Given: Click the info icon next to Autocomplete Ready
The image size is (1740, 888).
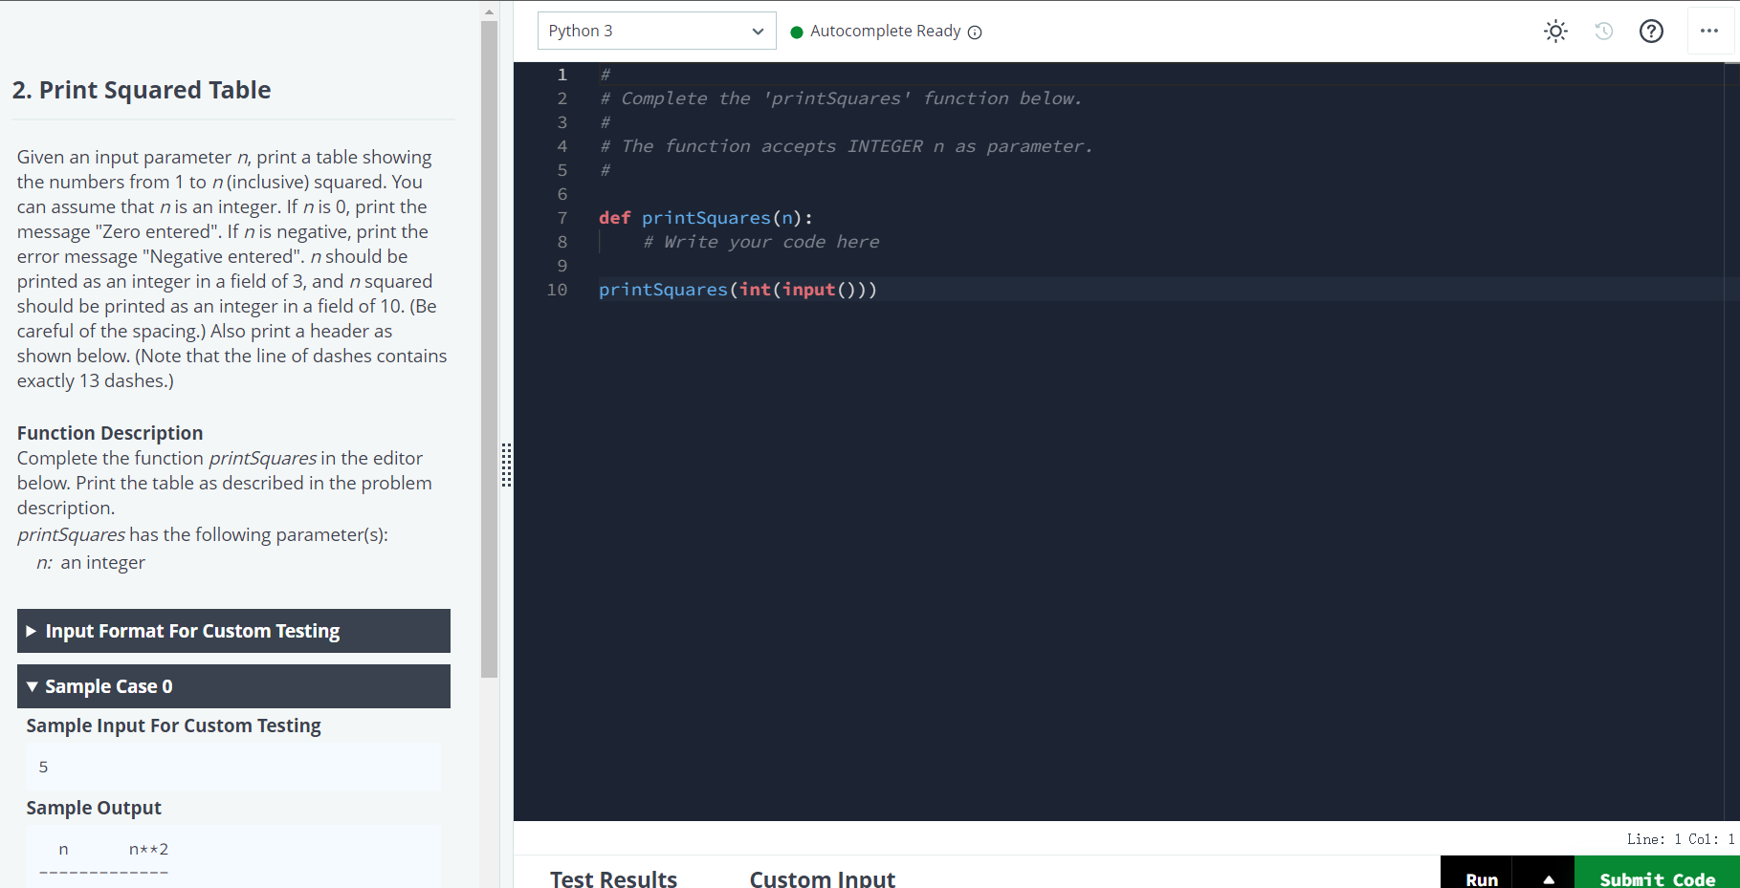Looking at the screenshot, I should point(975,32).
